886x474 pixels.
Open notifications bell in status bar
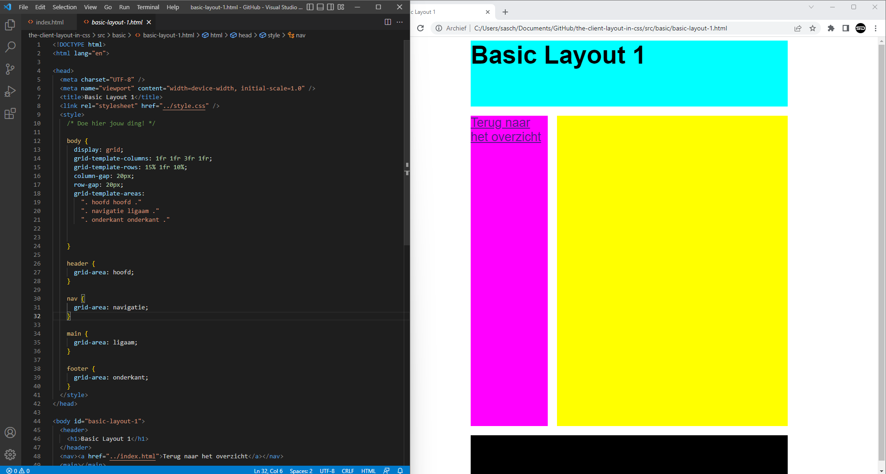[400, 471]
